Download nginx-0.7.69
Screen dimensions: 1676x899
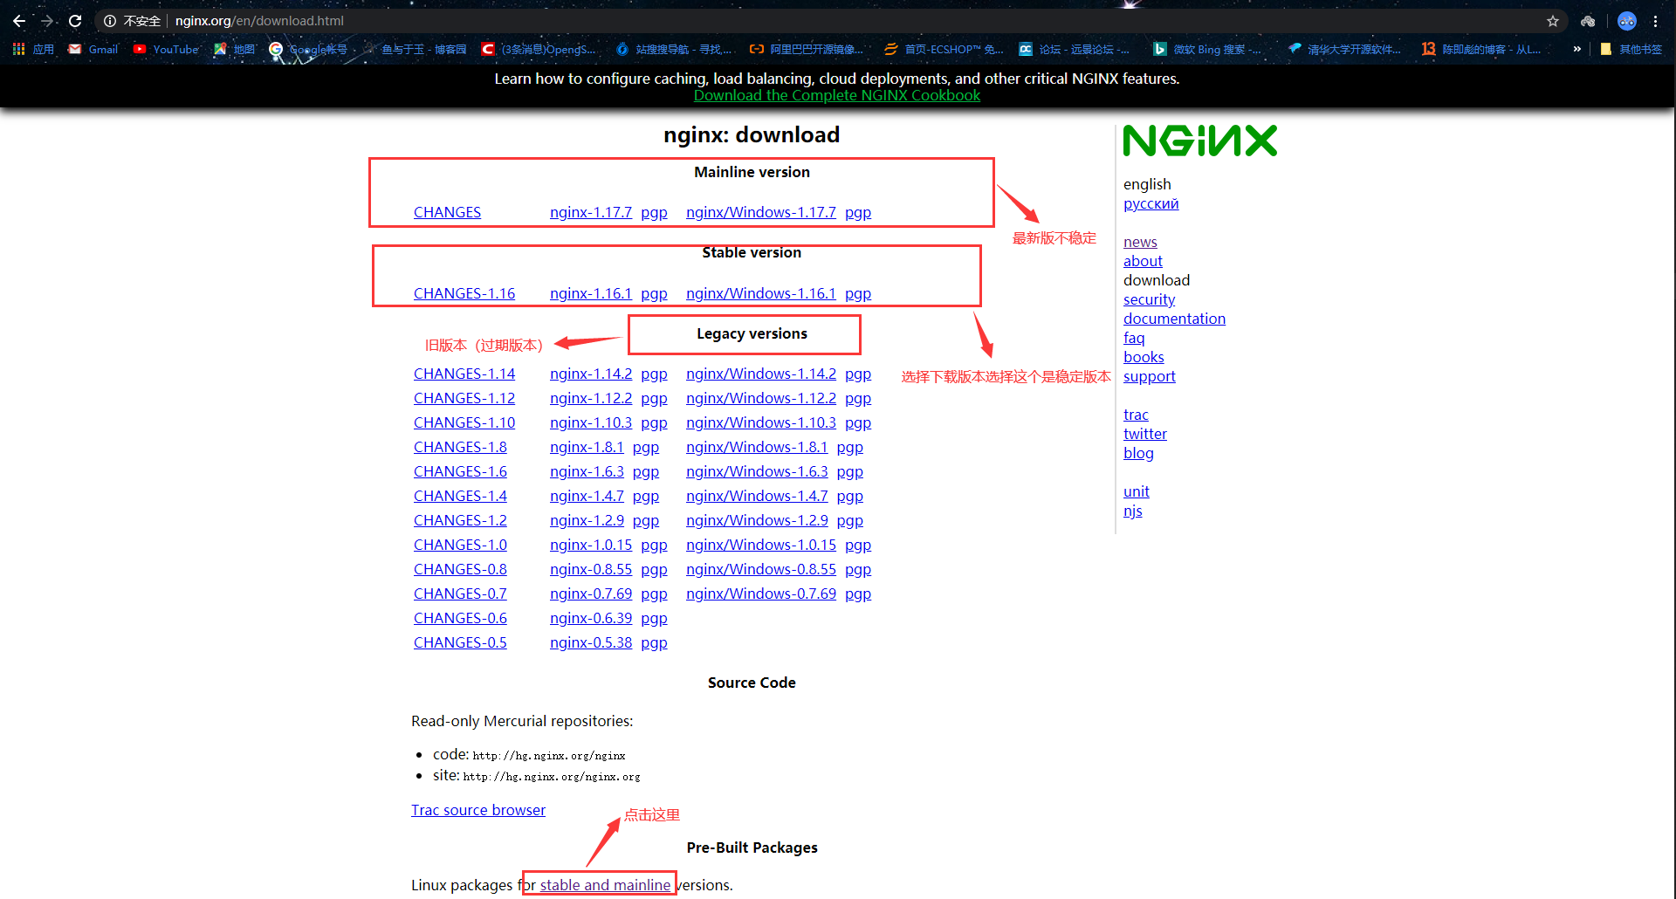[591, 594]
